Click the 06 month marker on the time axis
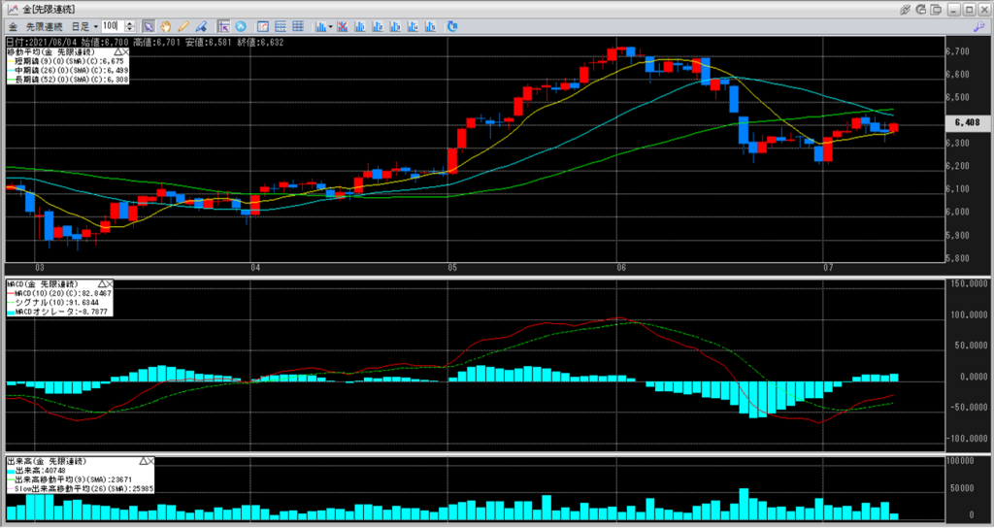This screenshot has width=994, height=528. click(x=621, y=268)
